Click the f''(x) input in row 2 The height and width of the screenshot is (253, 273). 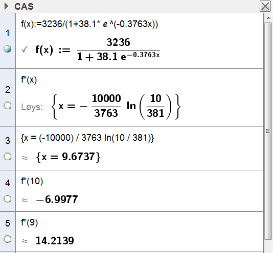[x=29, y=80]
